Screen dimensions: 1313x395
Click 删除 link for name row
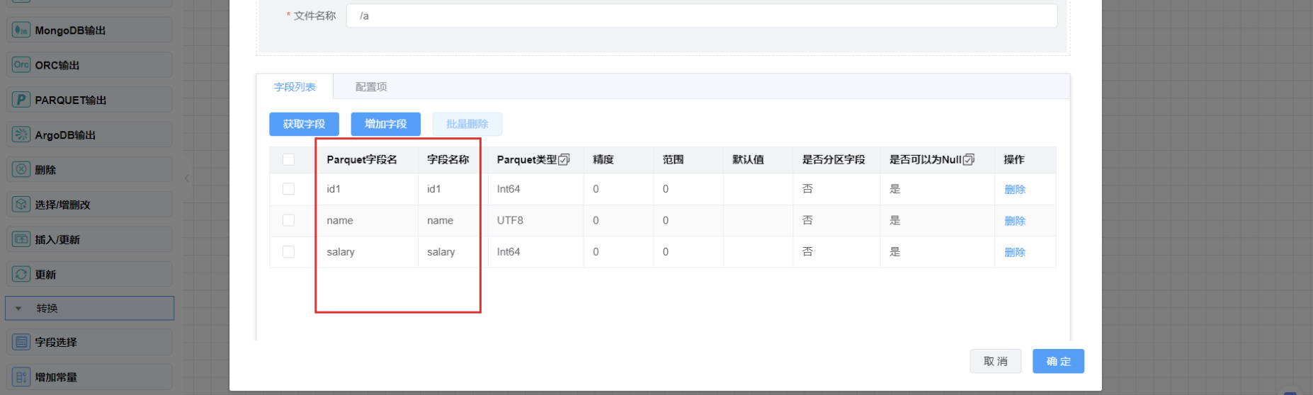(1014, 221)
